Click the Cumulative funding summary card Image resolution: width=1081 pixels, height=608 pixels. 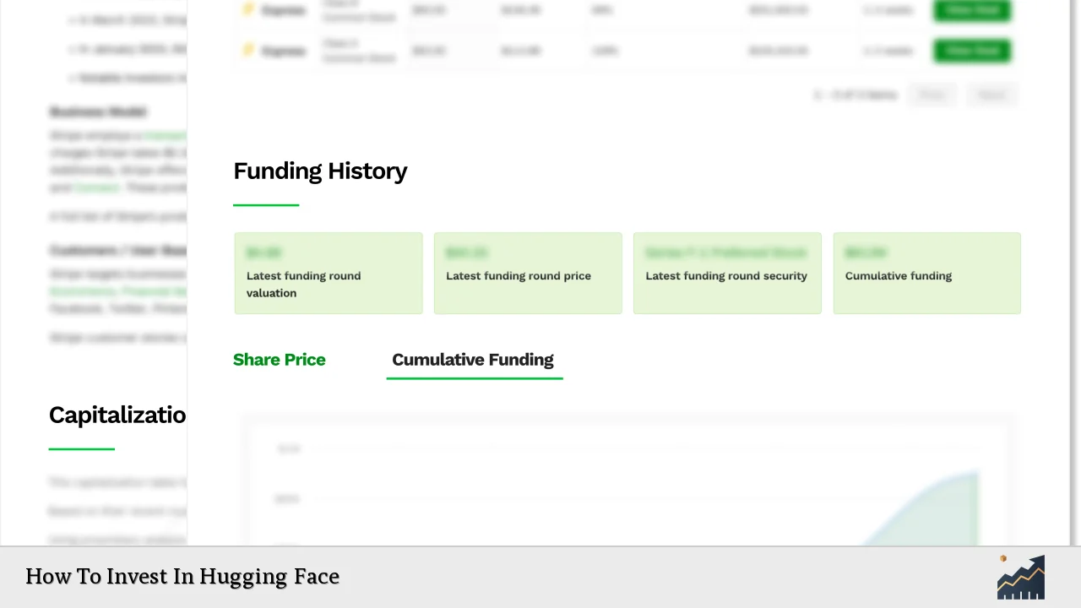pyautogui.click(x=926, y=274)
